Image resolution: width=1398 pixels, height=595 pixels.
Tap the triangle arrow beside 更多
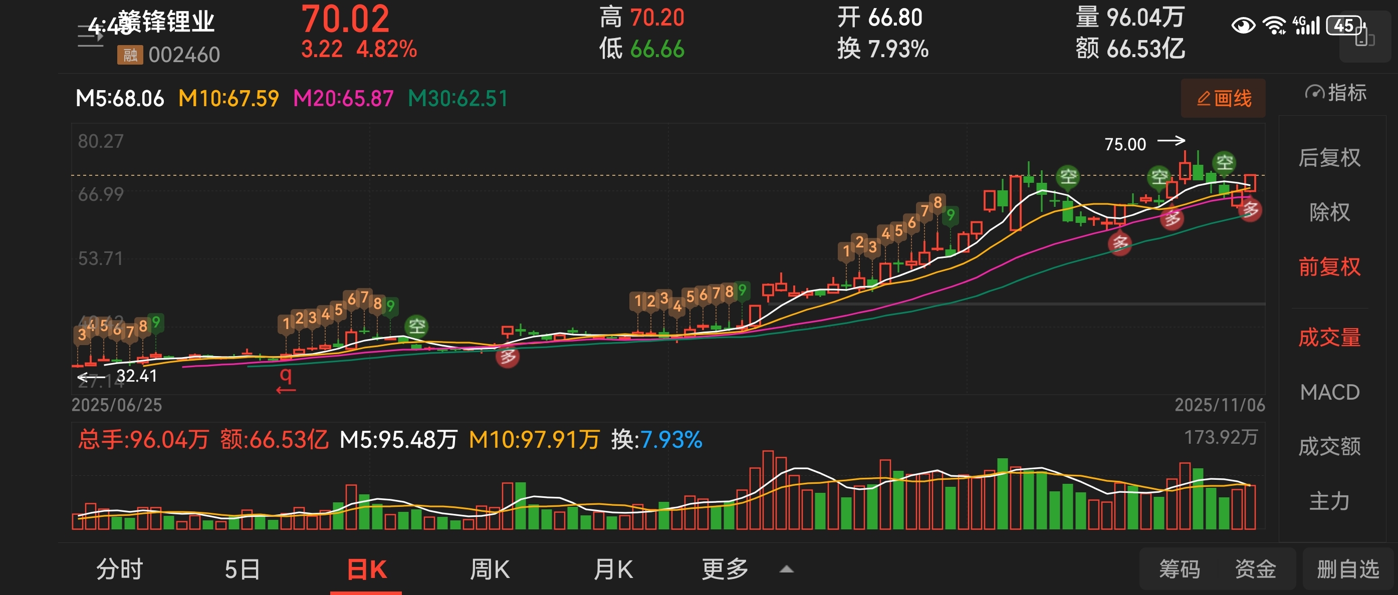(x=786, y=569)
